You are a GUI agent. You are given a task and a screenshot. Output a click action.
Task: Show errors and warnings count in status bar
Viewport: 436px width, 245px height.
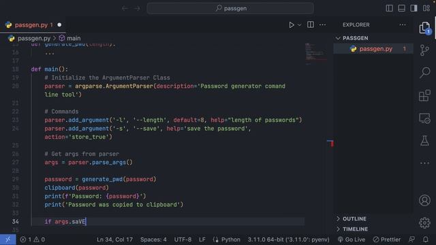pos(32,240)
